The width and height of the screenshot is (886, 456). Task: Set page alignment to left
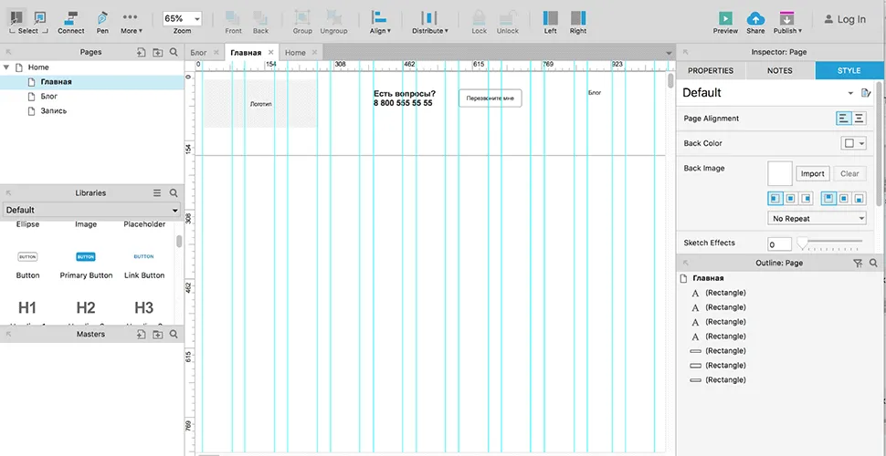point(844,119)
